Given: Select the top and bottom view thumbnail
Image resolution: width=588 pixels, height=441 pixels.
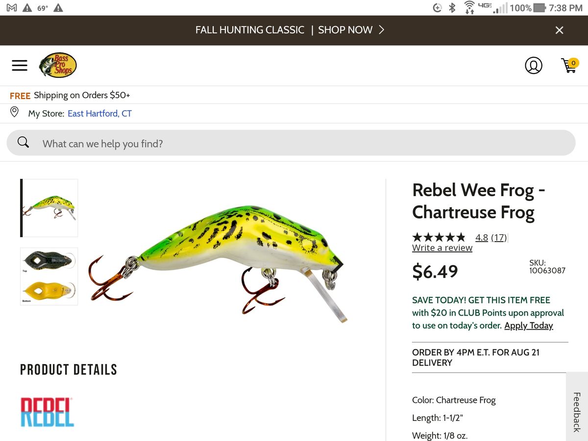Looking at the screenshot, I should [x=49, y=276].
